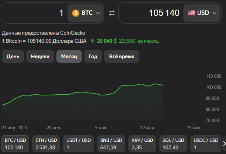Open the USD currency dropdown
226x154 pixels.
pos(202,13)
